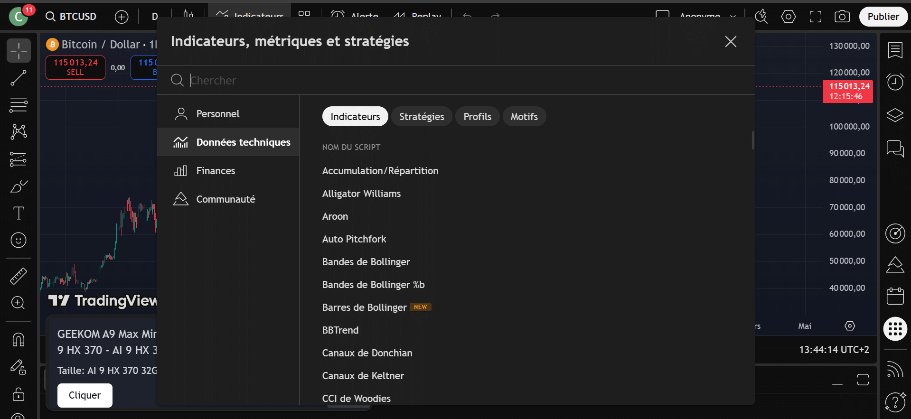
Task: Open the BTCUSD symbol search
Action: pyautogui.click(x=71, y=17)
